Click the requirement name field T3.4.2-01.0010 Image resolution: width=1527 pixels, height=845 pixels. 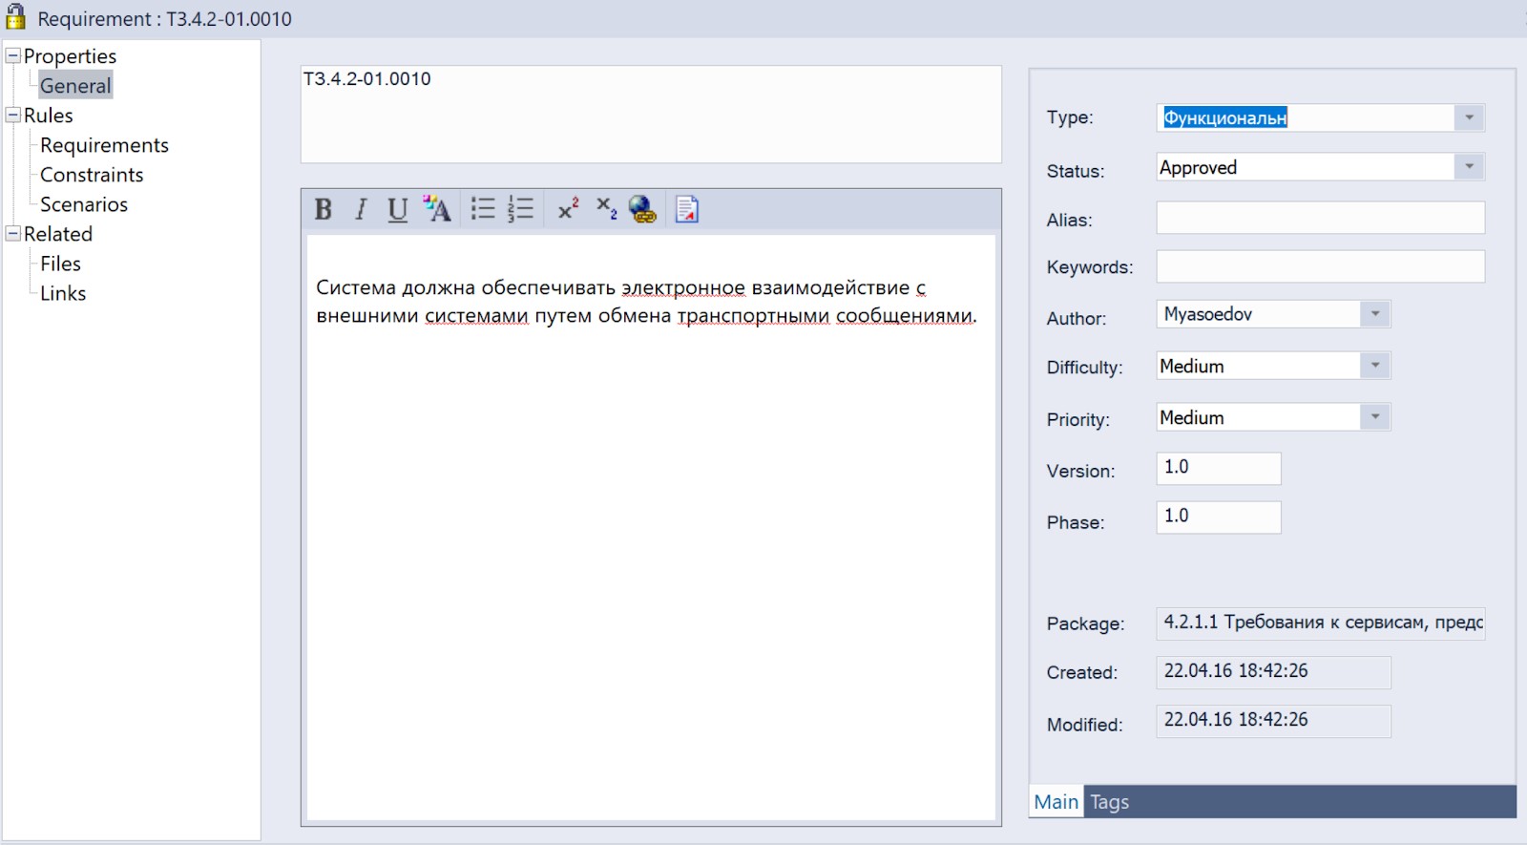point(651,114)
